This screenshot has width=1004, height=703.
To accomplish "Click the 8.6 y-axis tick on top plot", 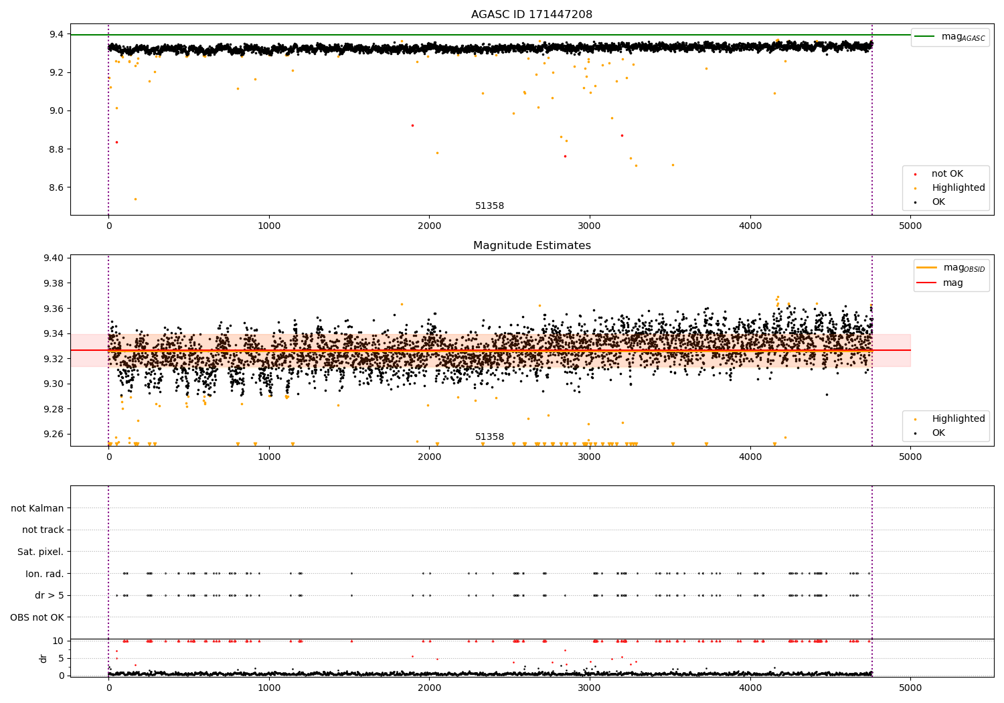I will pos(57,187).
